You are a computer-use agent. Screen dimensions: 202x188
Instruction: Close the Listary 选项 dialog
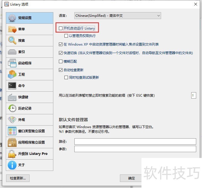tap(196, 4)
